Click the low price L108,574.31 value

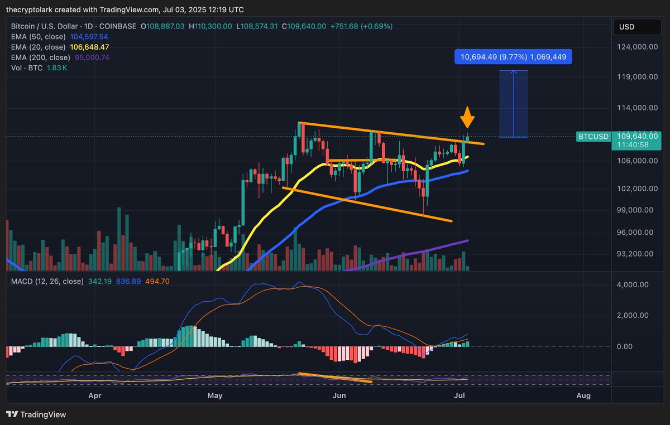pyautogui.click(x=258, y=26)
